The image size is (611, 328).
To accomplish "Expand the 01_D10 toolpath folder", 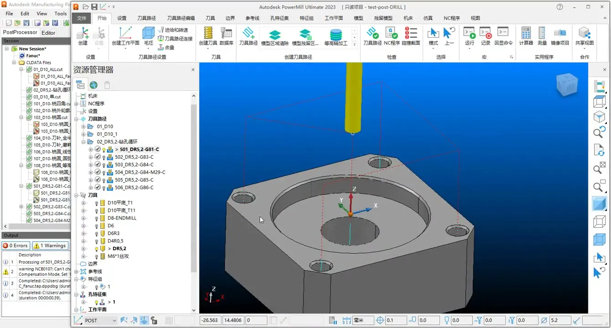I will [x=83, y=127].
